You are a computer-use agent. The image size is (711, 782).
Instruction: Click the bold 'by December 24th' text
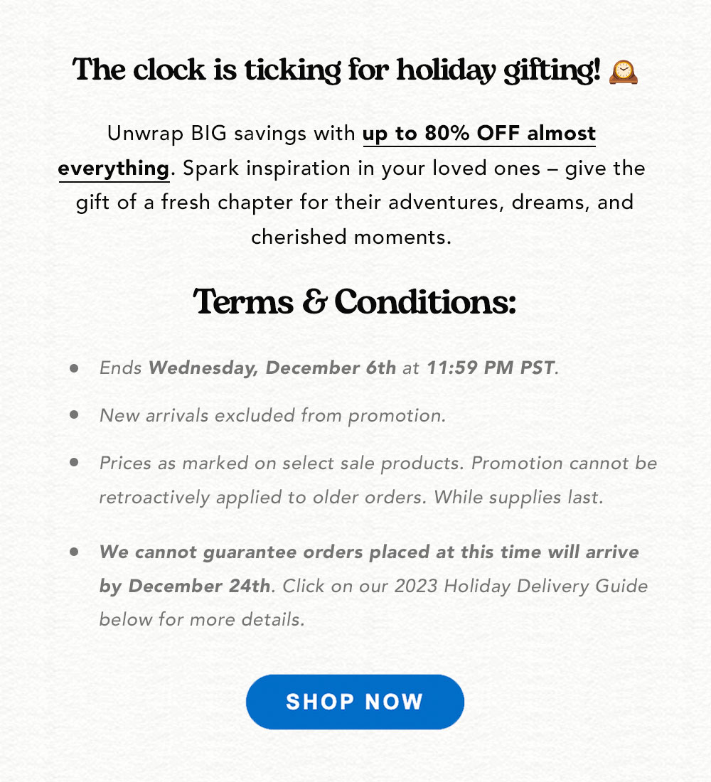point(185,586)
